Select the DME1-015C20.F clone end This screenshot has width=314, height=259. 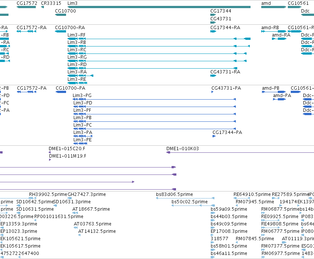tap(50, 152)
